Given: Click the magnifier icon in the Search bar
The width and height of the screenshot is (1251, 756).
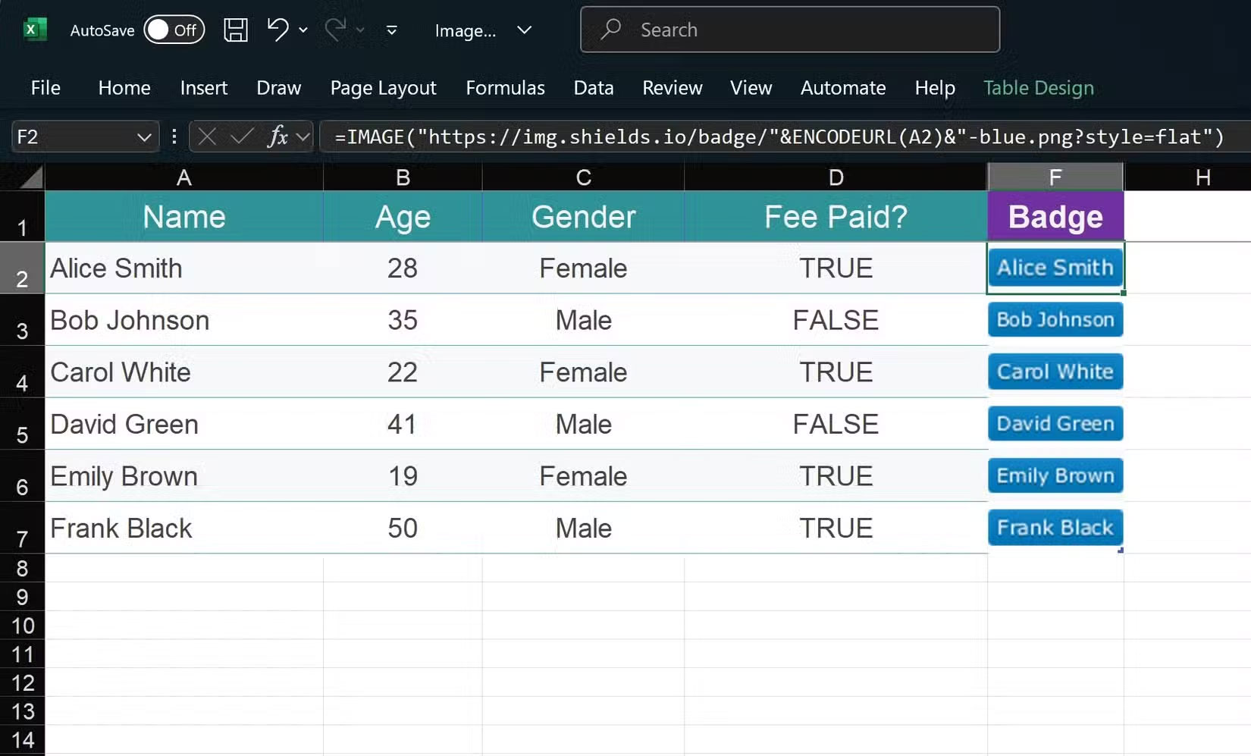Looking at the screenshot, I should [611, 30].
